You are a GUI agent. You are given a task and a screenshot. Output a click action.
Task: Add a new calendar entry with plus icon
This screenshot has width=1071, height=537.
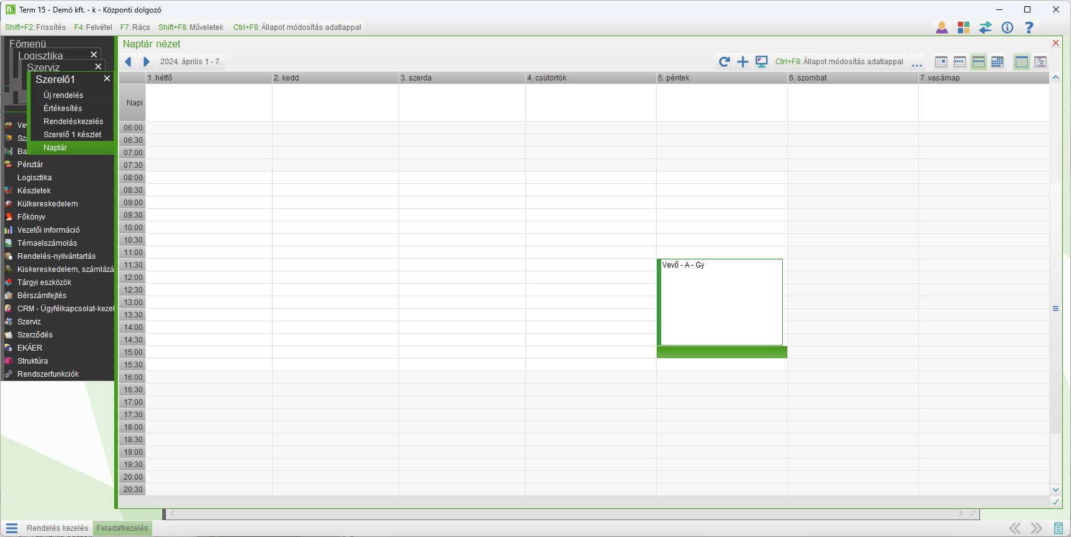coord(743,62)
